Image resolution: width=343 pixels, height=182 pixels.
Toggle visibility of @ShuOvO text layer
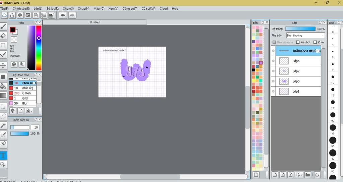click(x=273, y=51)
